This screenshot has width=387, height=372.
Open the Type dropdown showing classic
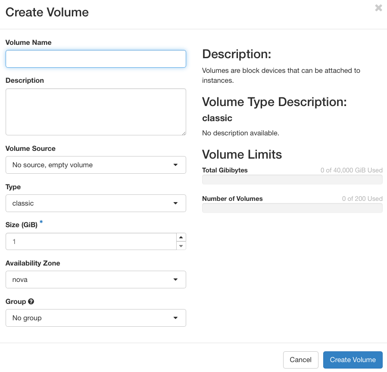[96, 203]
